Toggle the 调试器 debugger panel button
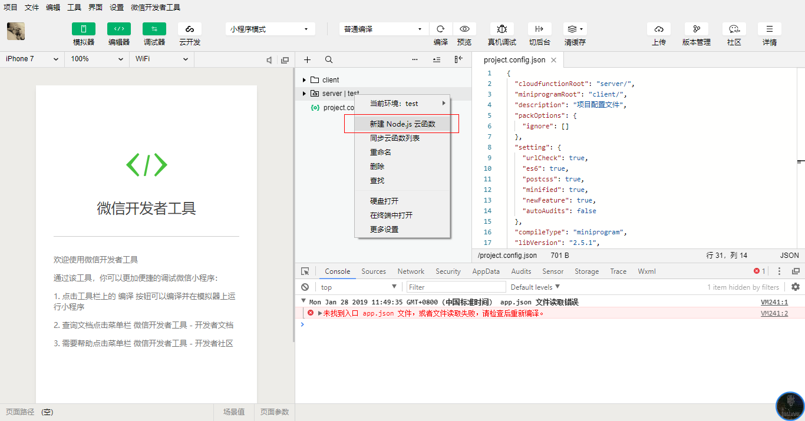The width and height of the screenshot is (805, 421). pos(154,29)
